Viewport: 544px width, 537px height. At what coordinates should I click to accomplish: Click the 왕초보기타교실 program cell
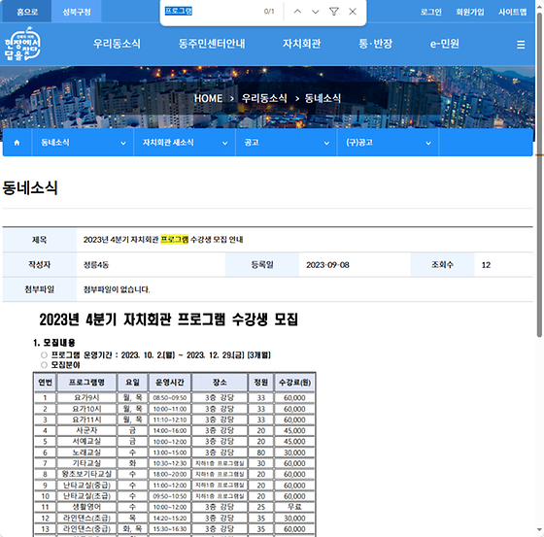point(86,474)
